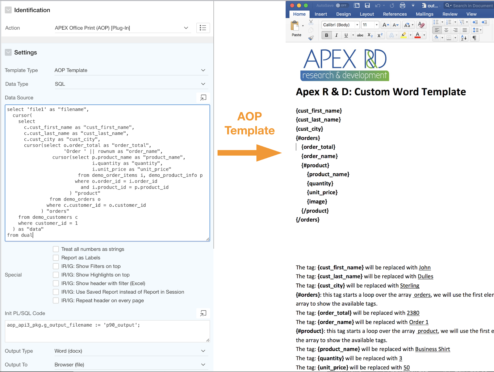This screenshot has height=372, width=494.
Task: Increase font size with the A-up icon
Action: [386, 25]
